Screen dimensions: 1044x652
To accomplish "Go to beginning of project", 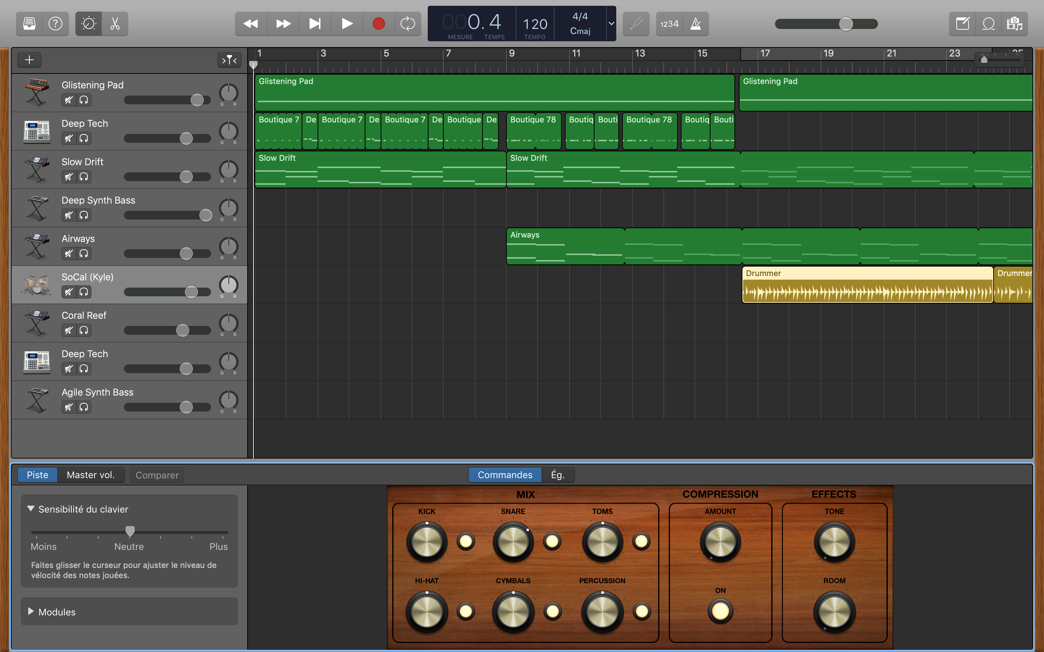I will [x=315, y=24].
